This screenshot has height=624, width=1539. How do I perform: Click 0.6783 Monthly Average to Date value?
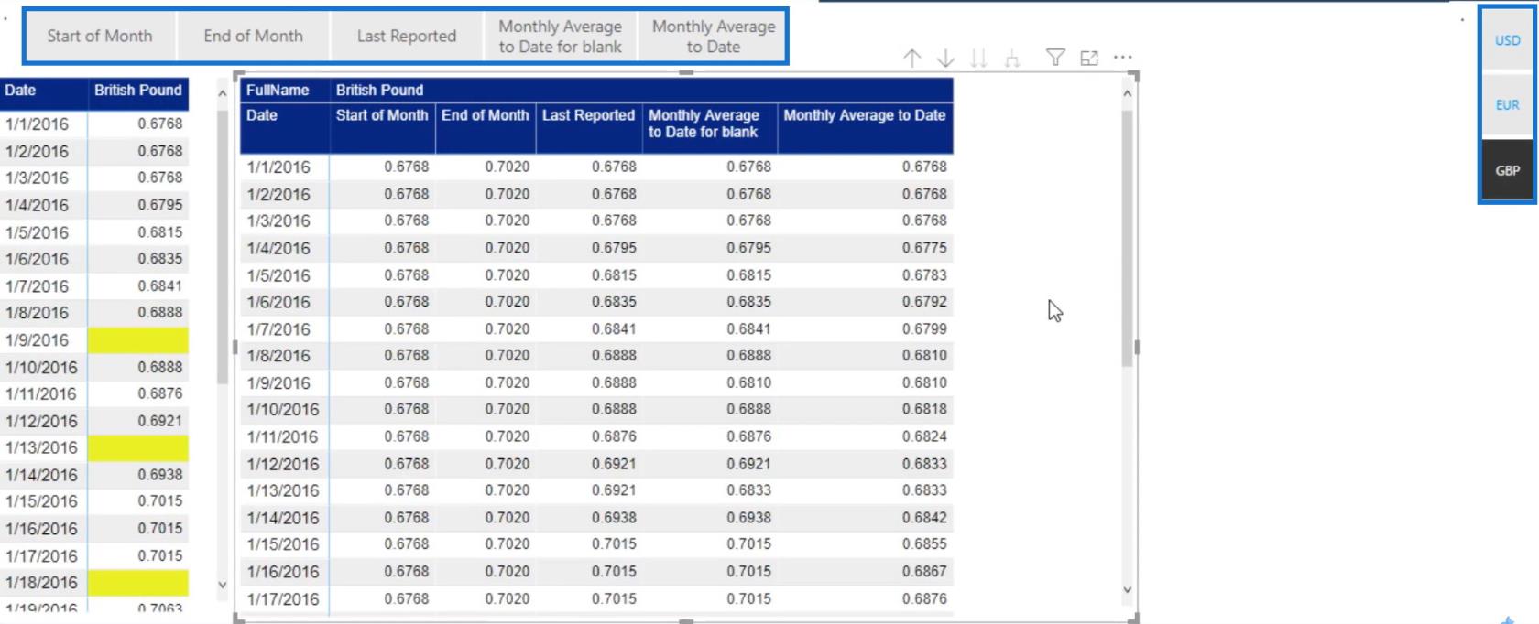[x=924, y=275]
